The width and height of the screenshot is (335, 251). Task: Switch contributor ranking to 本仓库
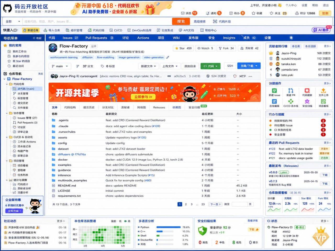tap(296, 46)
